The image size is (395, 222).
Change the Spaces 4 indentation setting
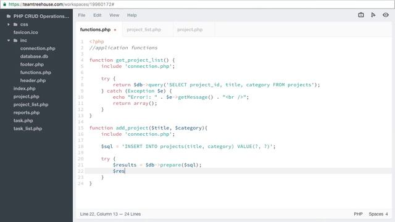click(378, 214)
